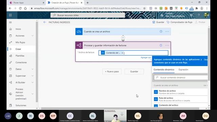Click the OneDrive trigger icon

[79, 32]
